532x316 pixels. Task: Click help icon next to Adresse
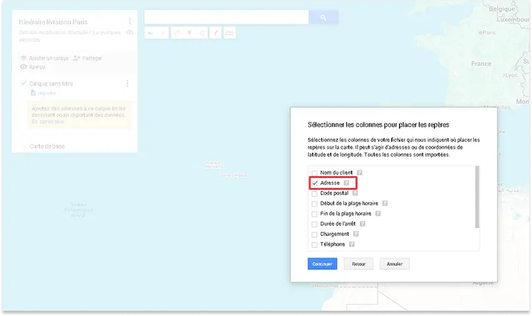[x=346, y=183]
